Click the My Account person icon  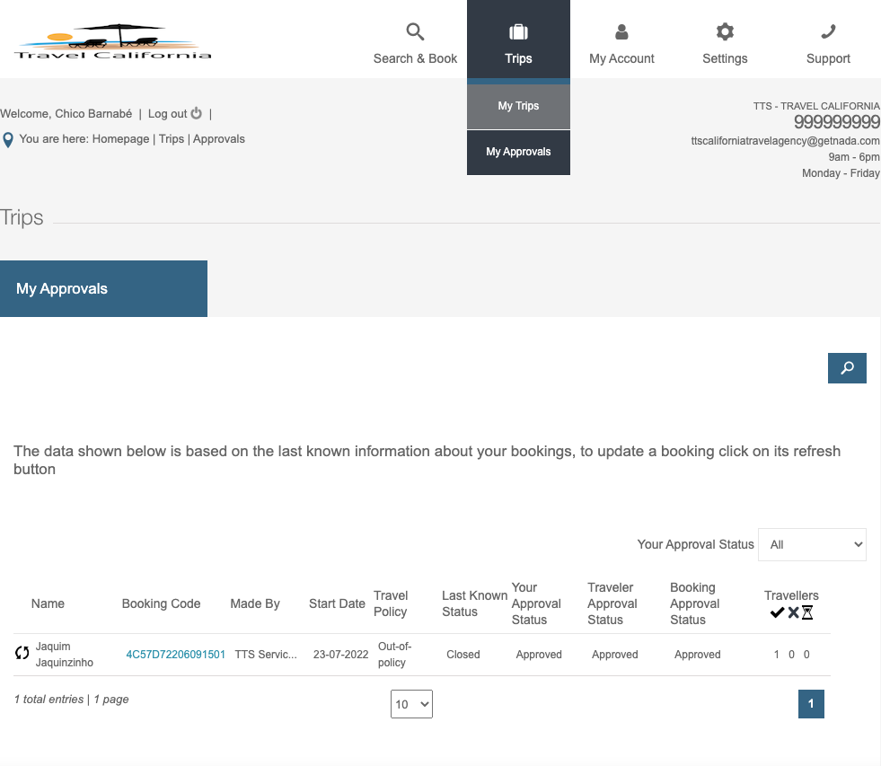coord(621,32)
